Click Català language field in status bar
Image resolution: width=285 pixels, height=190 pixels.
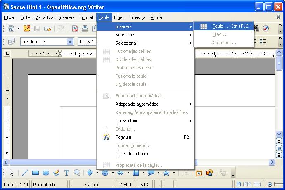click(x=92, y=184)
